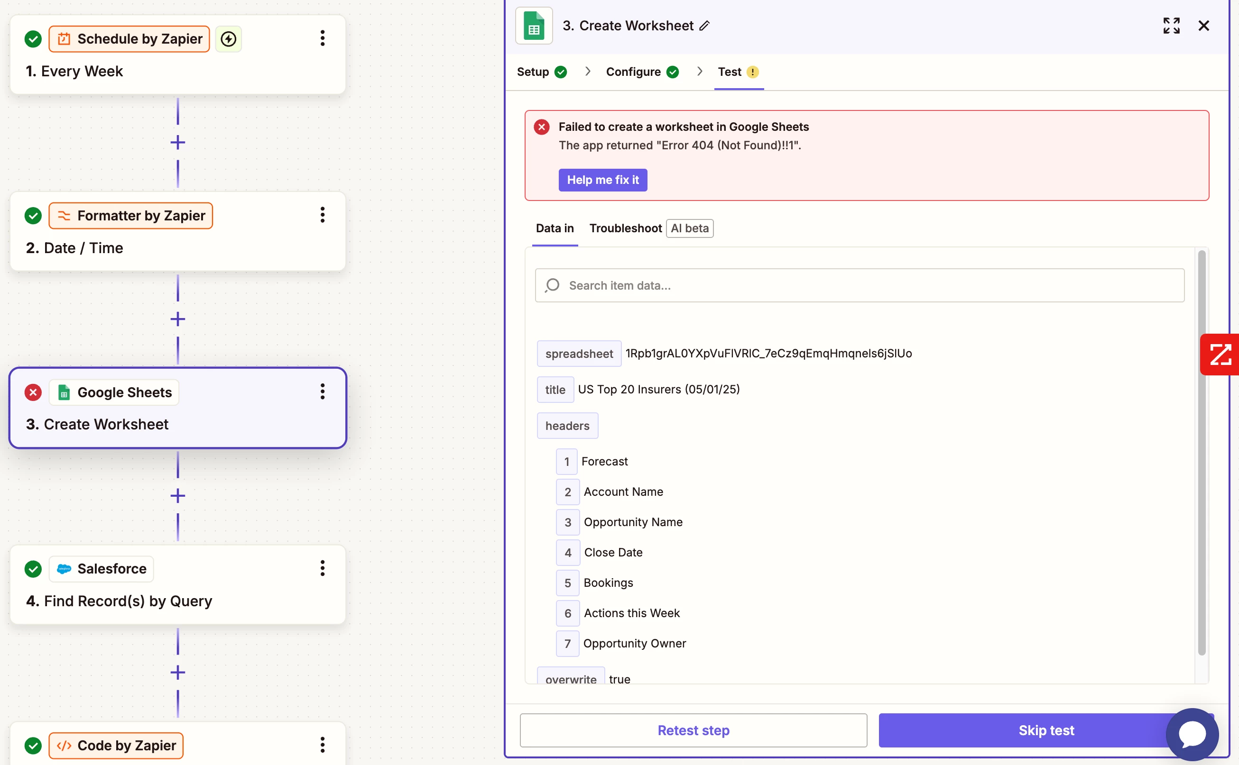1239x765 pixels.
Task: Select 'US Top 20 Insurers (05/01/25)' value
Action: (658, 389)
